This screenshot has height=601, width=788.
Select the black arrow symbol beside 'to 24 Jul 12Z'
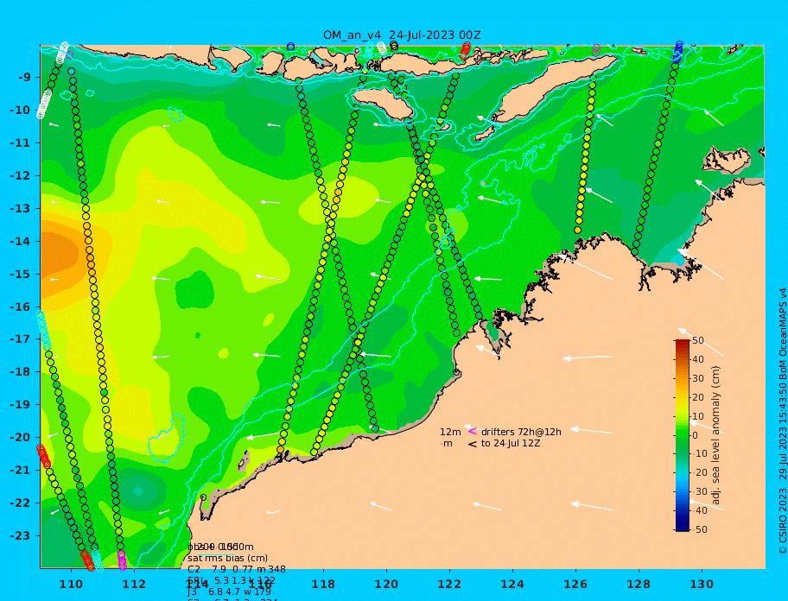472,443
